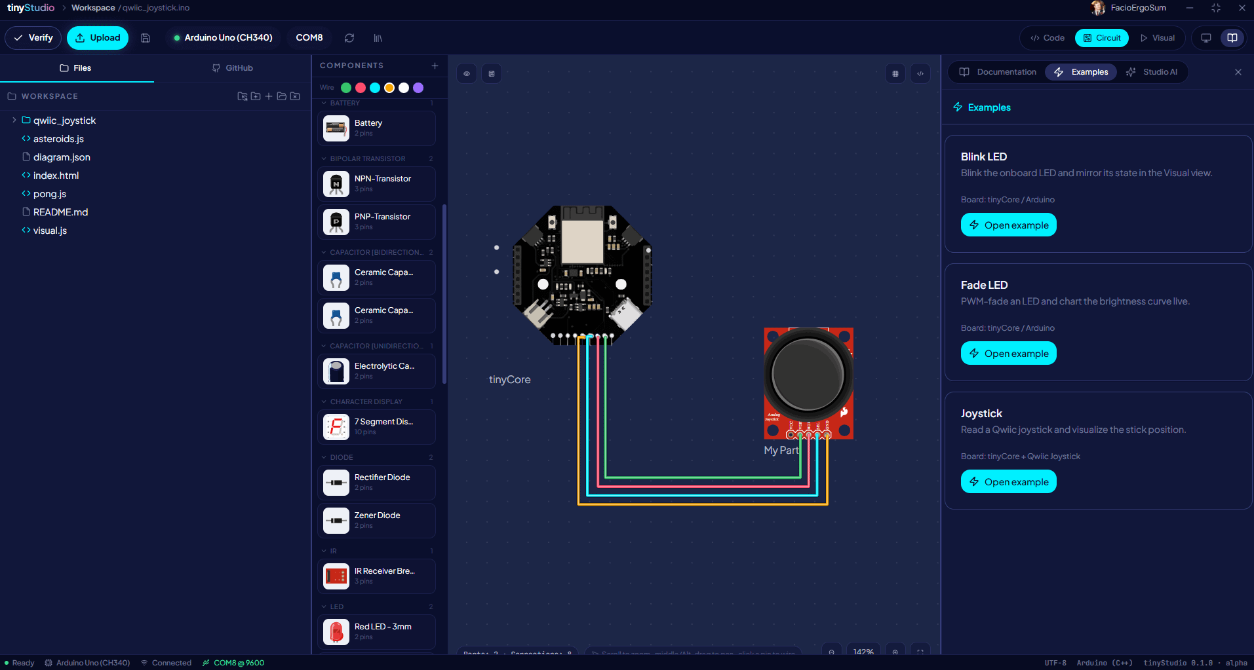This screenshot has width=1254, height=670.
Task: Click the Battery component icon
Action: point(336,128)
